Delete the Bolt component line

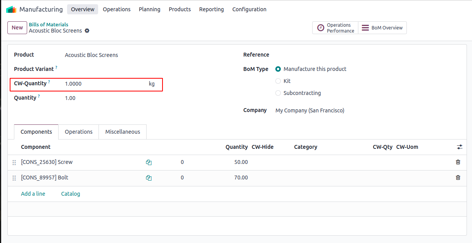458,178
